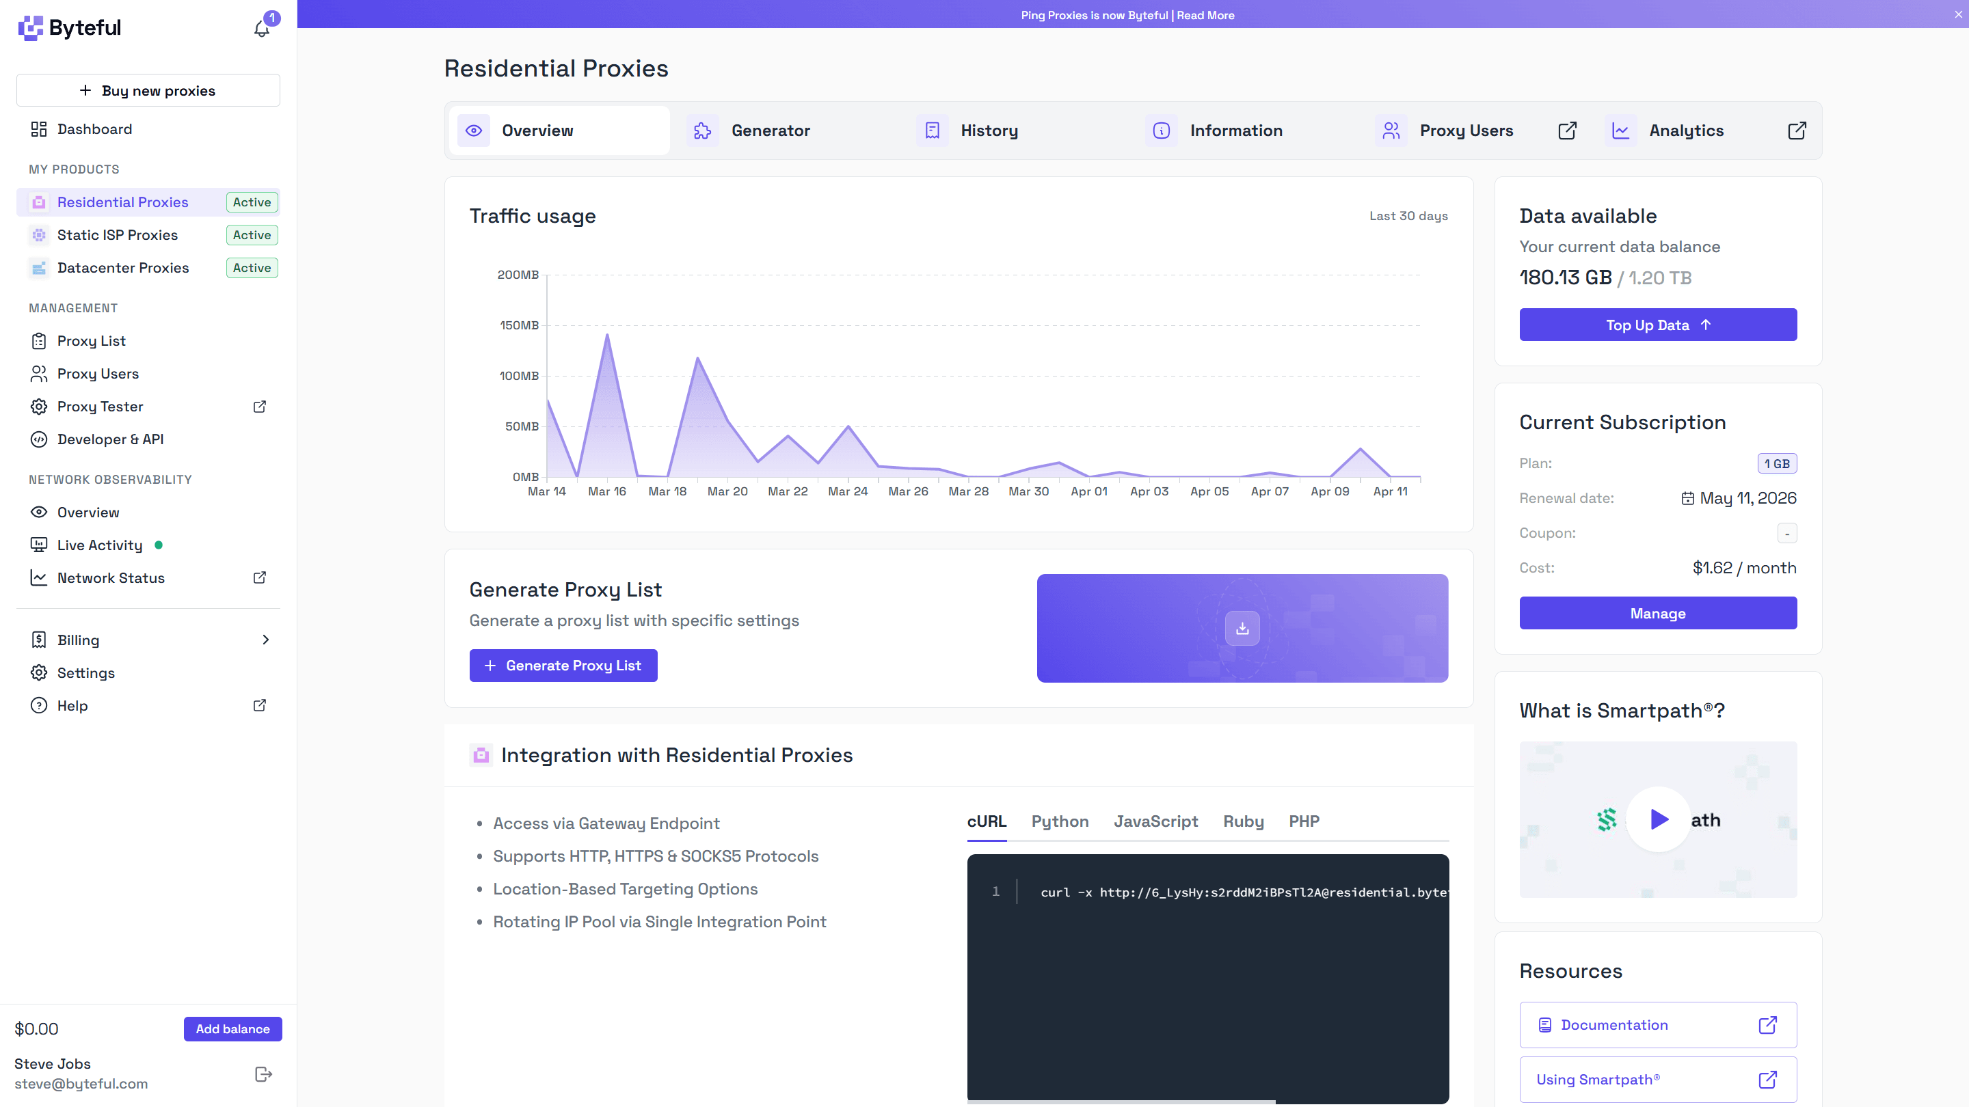Close the announcement banner
Viewport: 1969px width, 1107px height.
click(1957, 14)
